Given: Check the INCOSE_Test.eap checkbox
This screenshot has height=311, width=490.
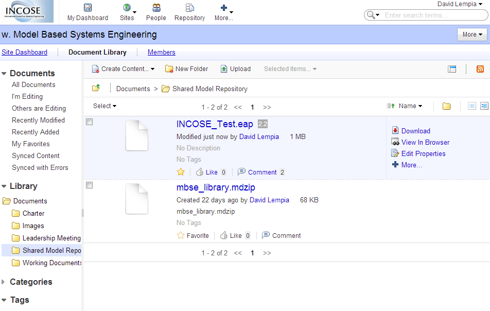Looking at the screenshot, I should point(90,122).
